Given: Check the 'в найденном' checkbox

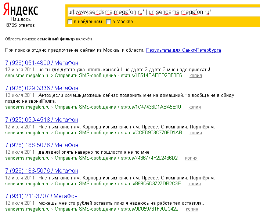Looking at the screenshot, I should tap(70, 22).
